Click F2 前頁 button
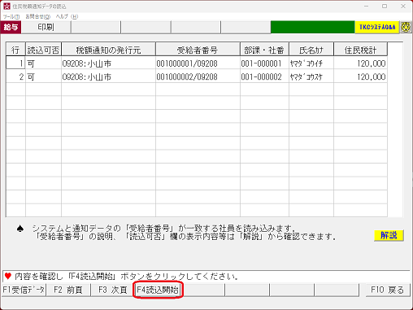The height and width of the screenshot is (310, 413). coord(68,290)
